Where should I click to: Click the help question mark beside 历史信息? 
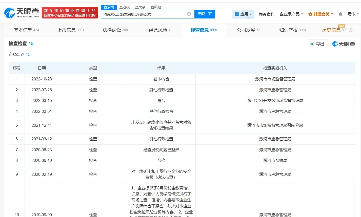click(351, 30)
